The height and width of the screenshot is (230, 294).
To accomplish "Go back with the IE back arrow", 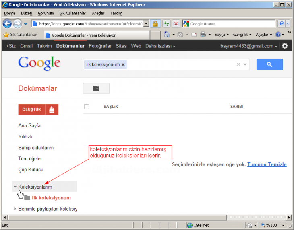I will pyautogui.click(x=7, y=24).
